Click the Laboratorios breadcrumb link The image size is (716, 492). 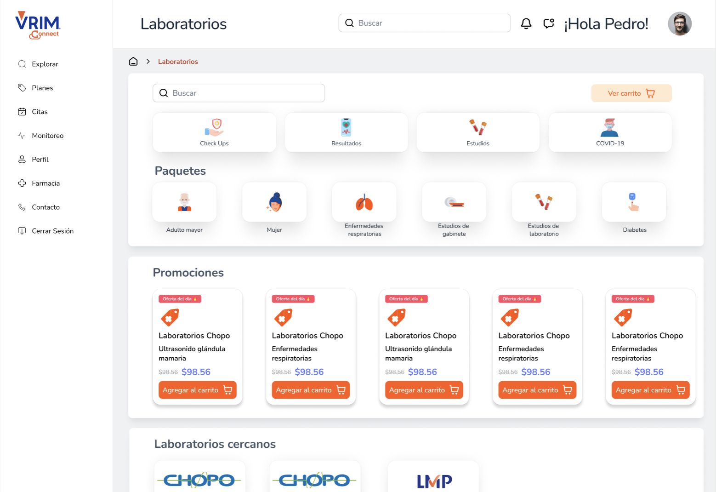178,62
